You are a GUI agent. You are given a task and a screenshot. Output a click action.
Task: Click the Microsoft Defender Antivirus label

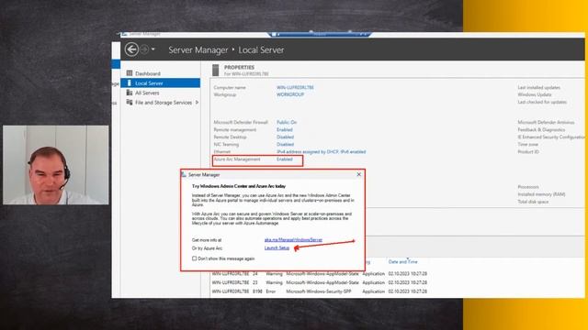coord(546,122)
